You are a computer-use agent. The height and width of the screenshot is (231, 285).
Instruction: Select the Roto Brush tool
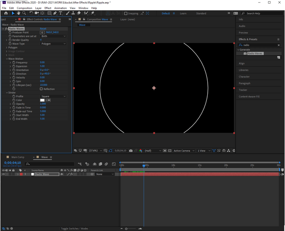[86, 13]
